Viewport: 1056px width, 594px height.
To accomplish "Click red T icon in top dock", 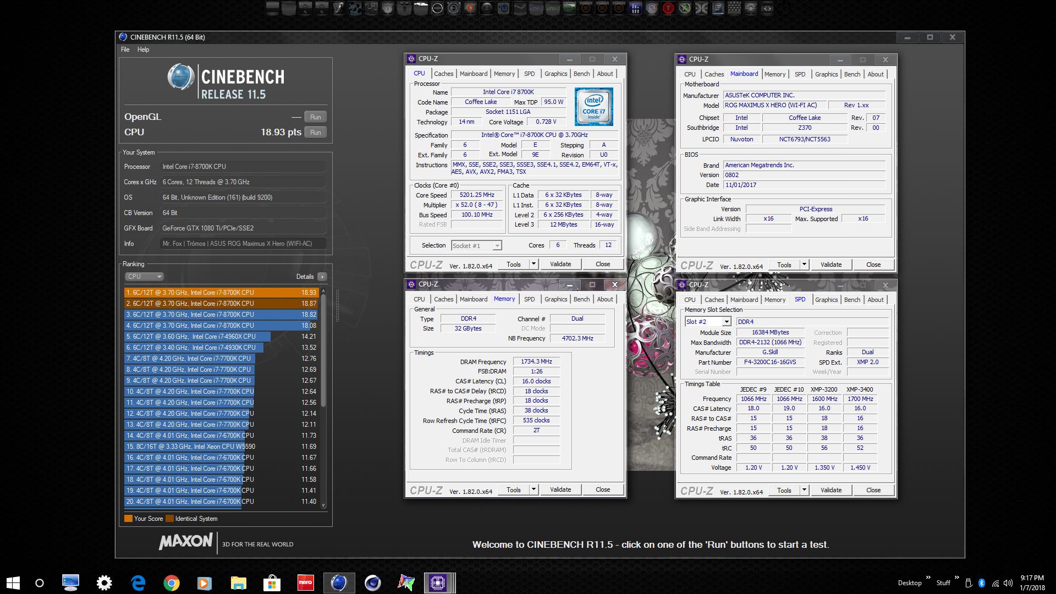I will (668, 8).
